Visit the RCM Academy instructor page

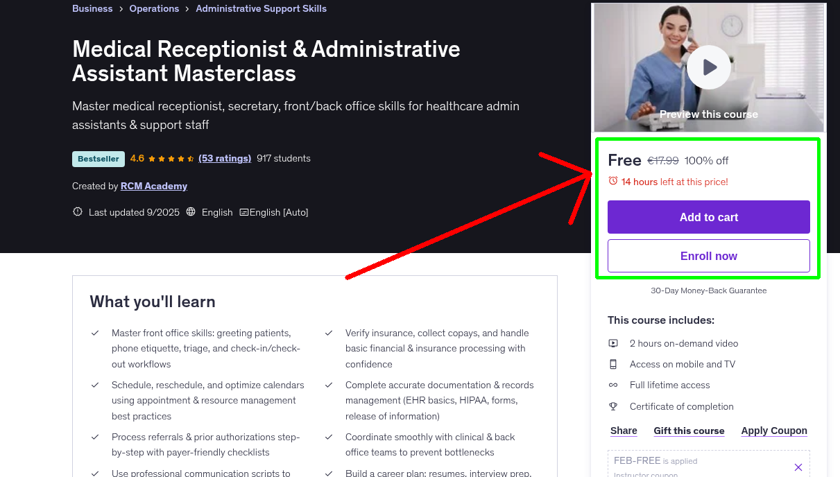tap(153, 185)
